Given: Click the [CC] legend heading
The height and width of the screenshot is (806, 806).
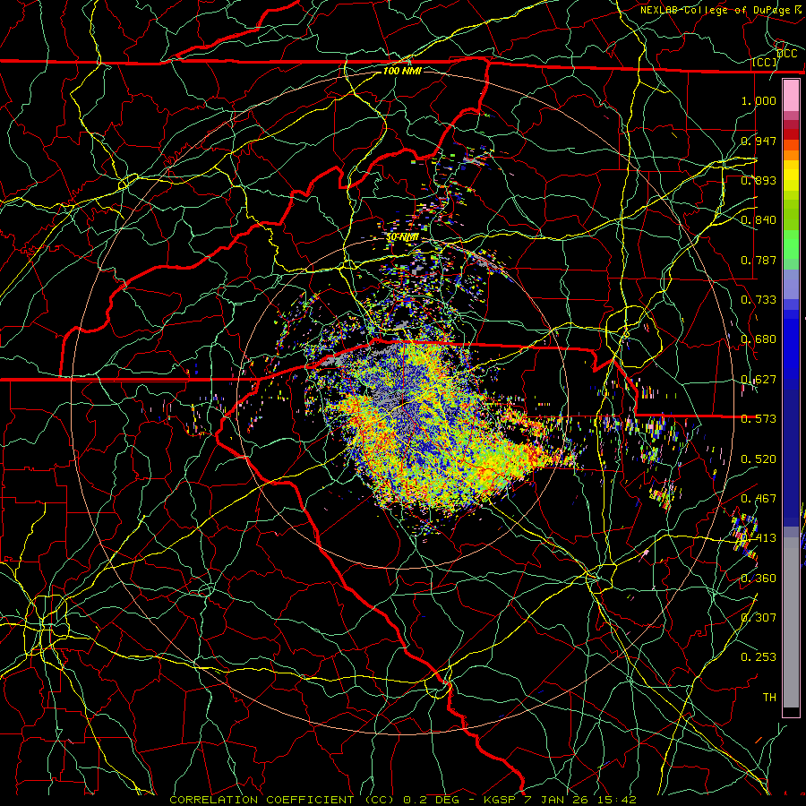Looking at the screenshot, I should (765, 62).
